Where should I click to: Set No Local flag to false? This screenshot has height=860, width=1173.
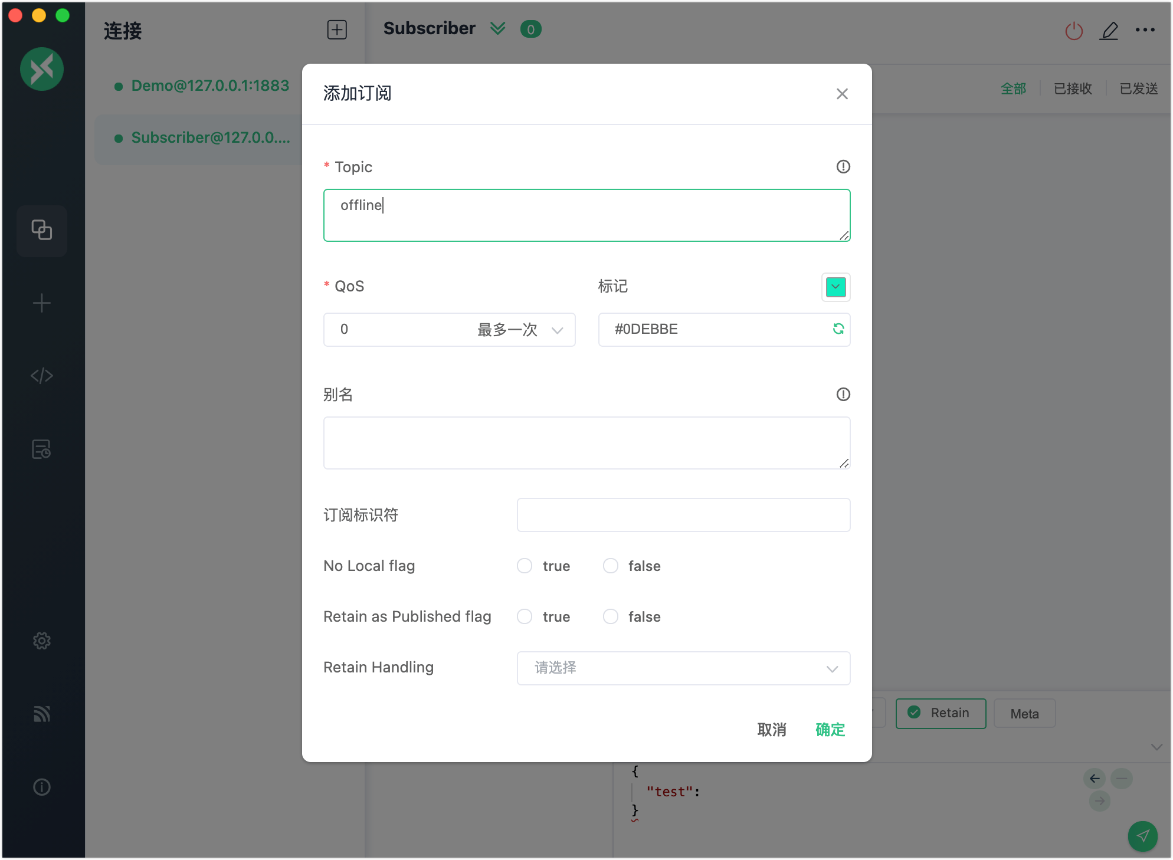coord(611,566)
